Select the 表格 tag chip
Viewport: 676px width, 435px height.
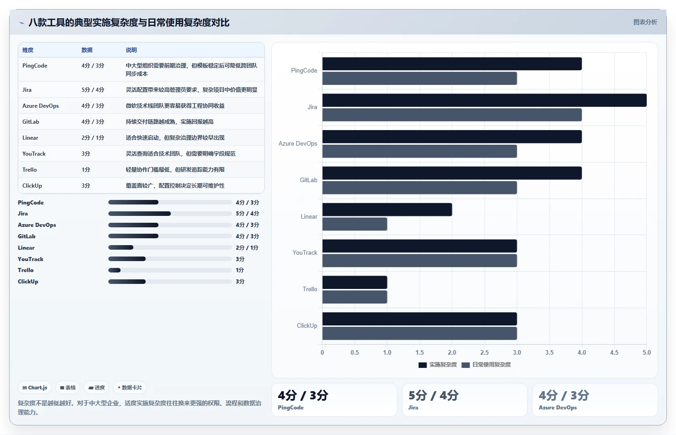pyautogui.click(x=68, y=388)
